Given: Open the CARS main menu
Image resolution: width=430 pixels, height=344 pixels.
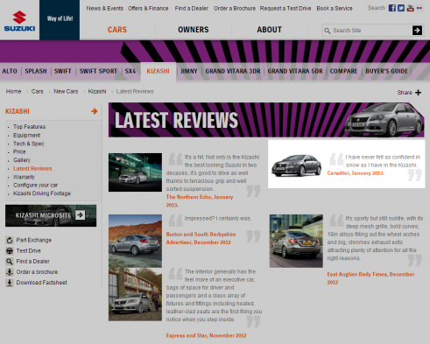Looking at the screenshot, I should click(117, 30).
